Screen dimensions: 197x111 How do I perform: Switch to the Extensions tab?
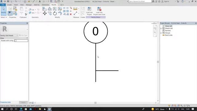click(45, 5)
